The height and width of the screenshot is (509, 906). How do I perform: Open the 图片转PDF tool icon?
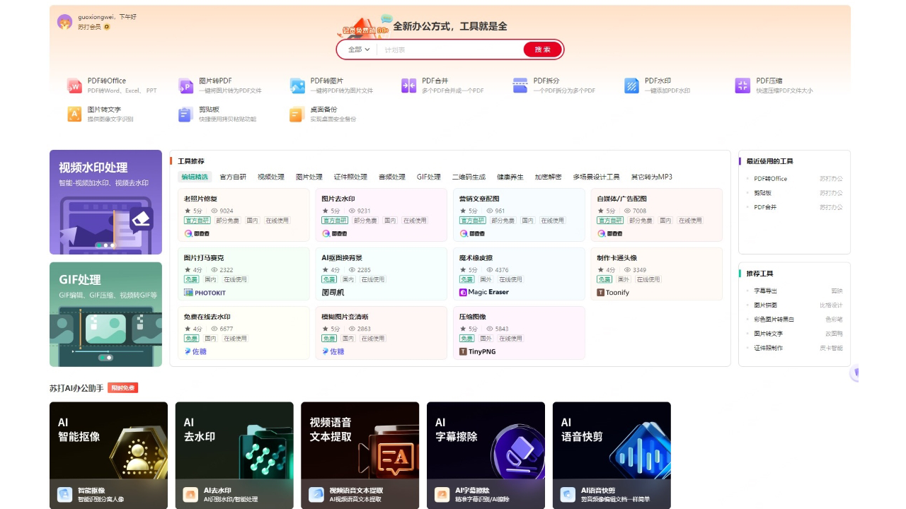[x=185, y=86]
